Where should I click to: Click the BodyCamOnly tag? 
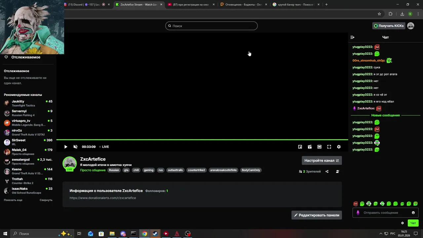pos(251,170)
